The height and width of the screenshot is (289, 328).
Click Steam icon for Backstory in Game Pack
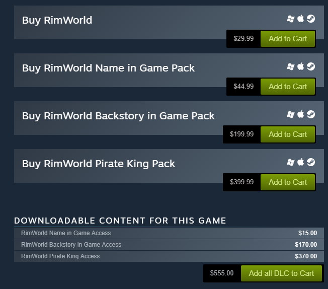311,114
